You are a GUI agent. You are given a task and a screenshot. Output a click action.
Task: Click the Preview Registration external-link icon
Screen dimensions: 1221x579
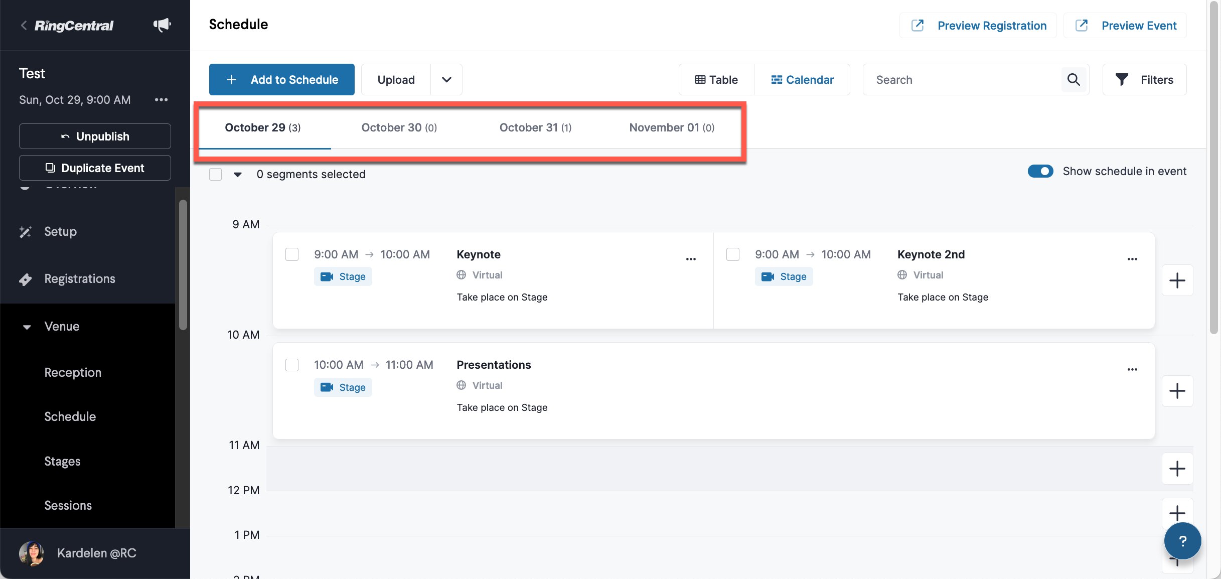918,25
